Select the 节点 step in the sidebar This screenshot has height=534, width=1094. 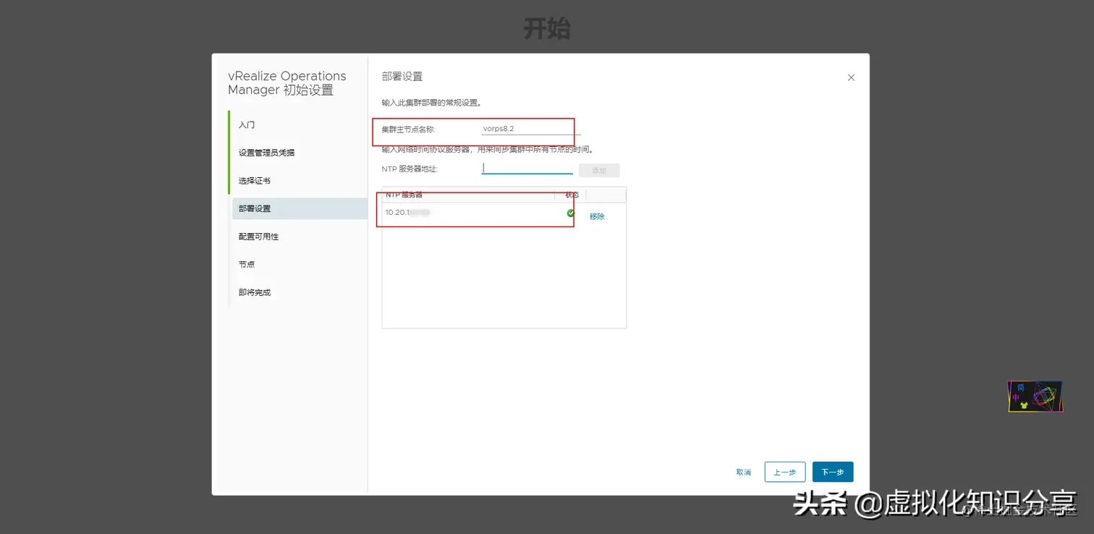pyautogui.click(x=246, y=264)
